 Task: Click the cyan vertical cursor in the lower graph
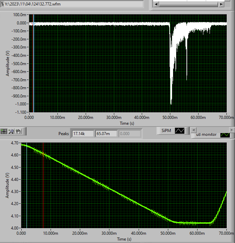(26, 185)
